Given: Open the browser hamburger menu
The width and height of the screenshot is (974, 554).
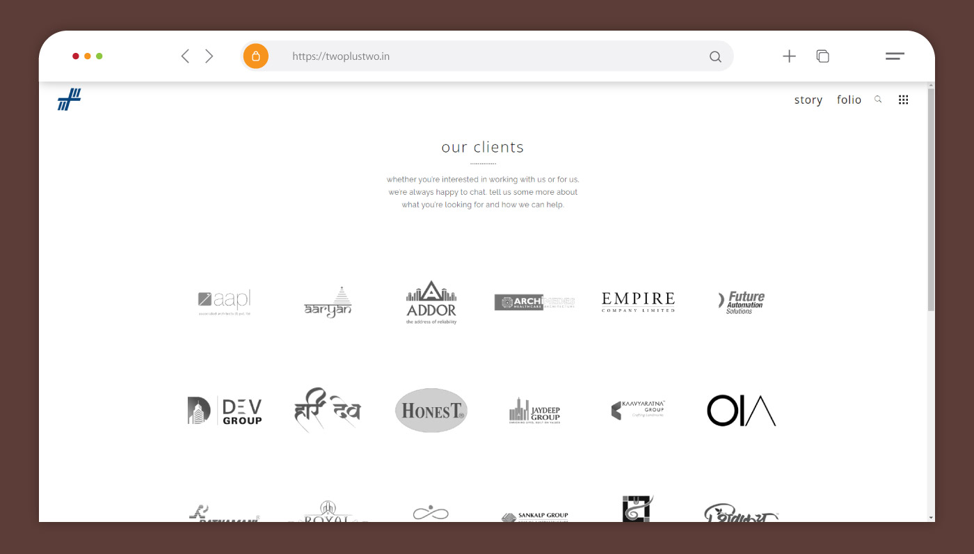Looking at the screenshot, I should 895,56.
